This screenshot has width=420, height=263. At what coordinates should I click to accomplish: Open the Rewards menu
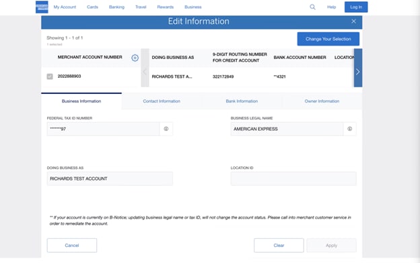166,7
